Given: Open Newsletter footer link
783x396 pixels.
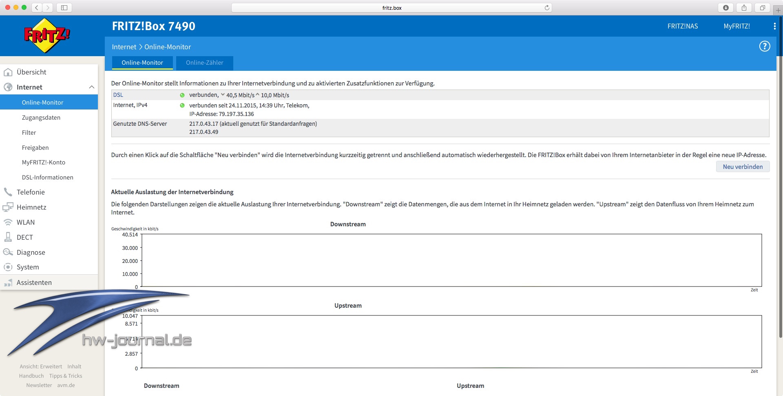Looking at the screenshot, I should (x=39, y=385).
